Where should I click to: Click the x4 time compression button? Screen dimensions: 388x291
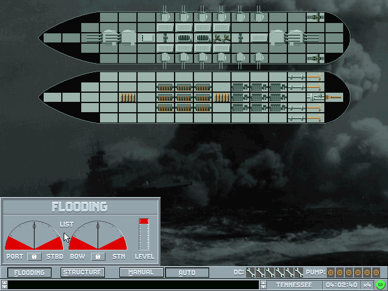pyautogui.click(x=367, y=285)
